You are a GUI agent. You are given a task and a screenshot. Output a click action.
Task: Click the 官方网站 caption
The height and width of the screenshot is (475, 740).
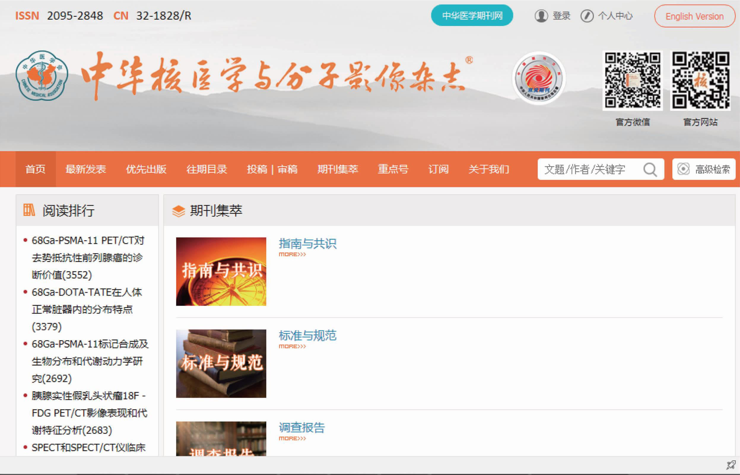pos(700,122)
